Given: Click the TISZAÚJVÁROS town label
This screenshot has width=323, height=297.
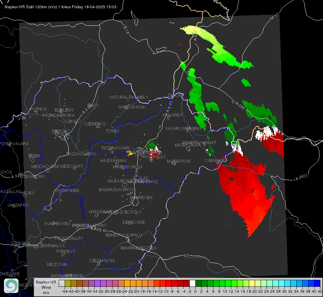Looking at the screenshot, I should coord(81,154).
